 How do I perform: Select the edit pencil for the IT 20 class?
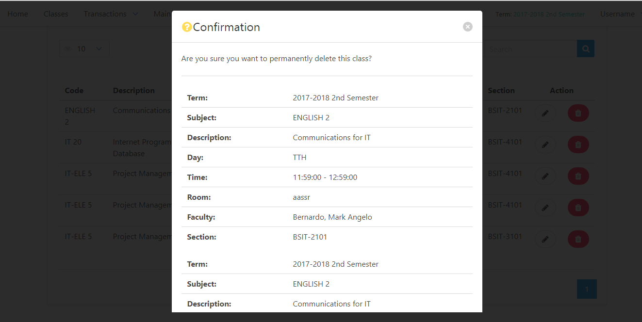click(545, 145)
